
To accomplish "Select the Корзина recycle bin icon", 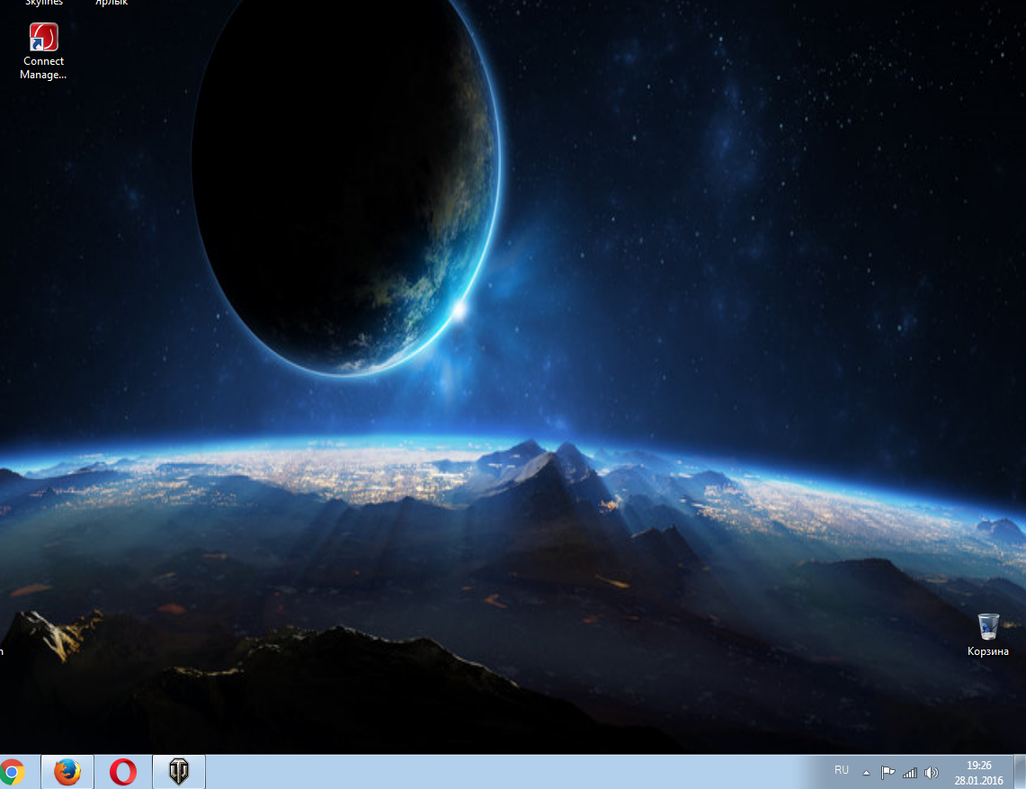I will pos(987,626).
